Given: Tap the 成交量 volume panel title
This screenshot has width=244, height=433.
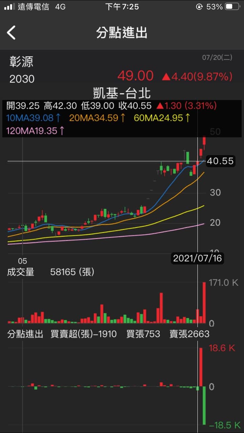Looking at the screenshot, I should click(x=21, y=272).
